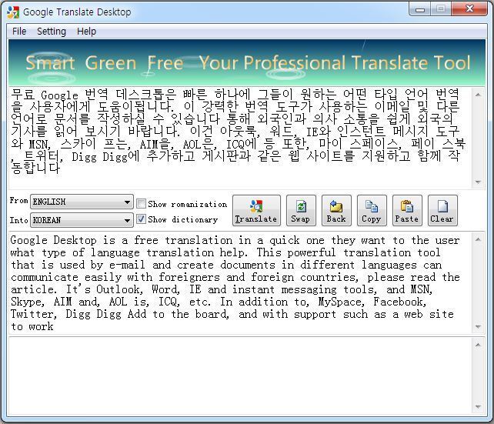Open the Into language dropdown (KOREAN)

82,220
